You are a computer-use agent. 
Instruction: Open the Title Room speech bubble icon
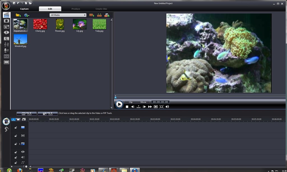pyautogui.click(x=6, y=33)
